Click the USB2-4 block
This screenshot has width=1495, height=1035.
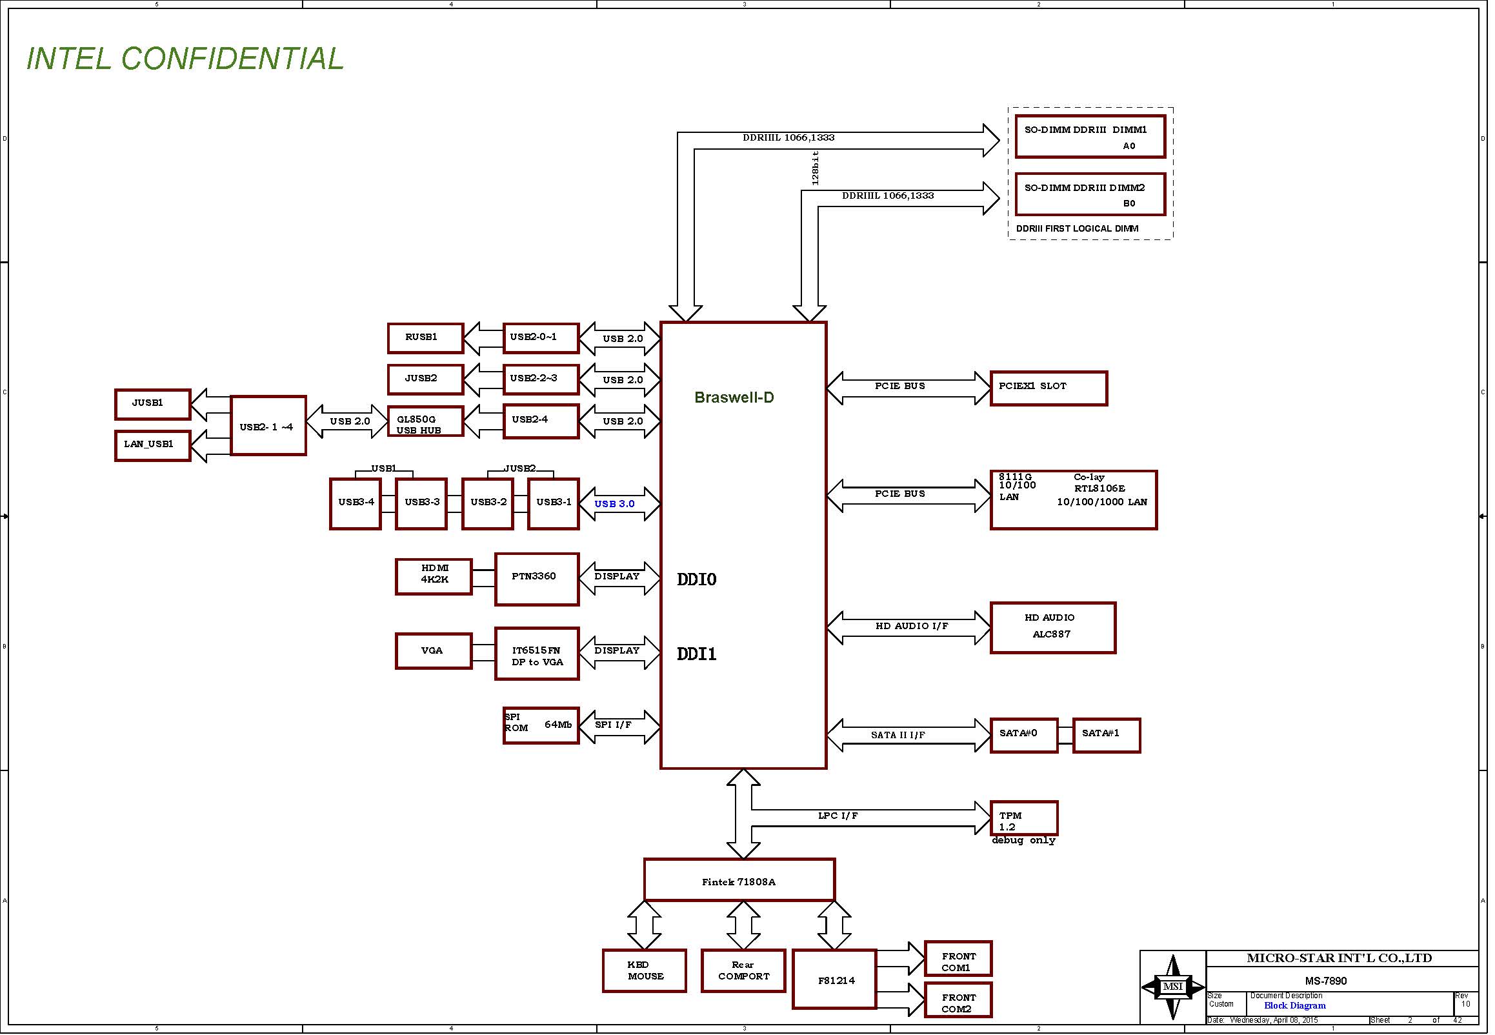541,421
